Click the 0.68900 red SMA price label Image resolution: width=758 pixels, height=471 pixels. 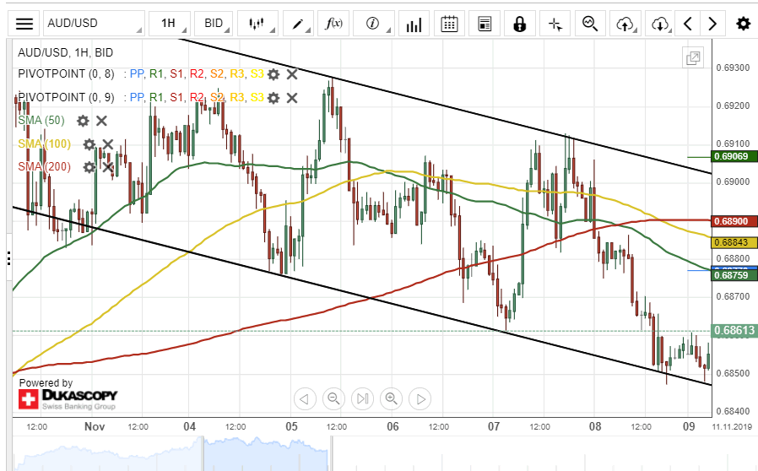[x=734, y=221]
